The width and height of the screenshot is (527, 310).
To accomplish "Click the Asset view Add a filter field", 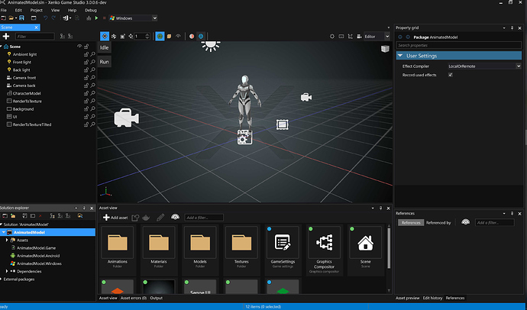I will (204, 218).
